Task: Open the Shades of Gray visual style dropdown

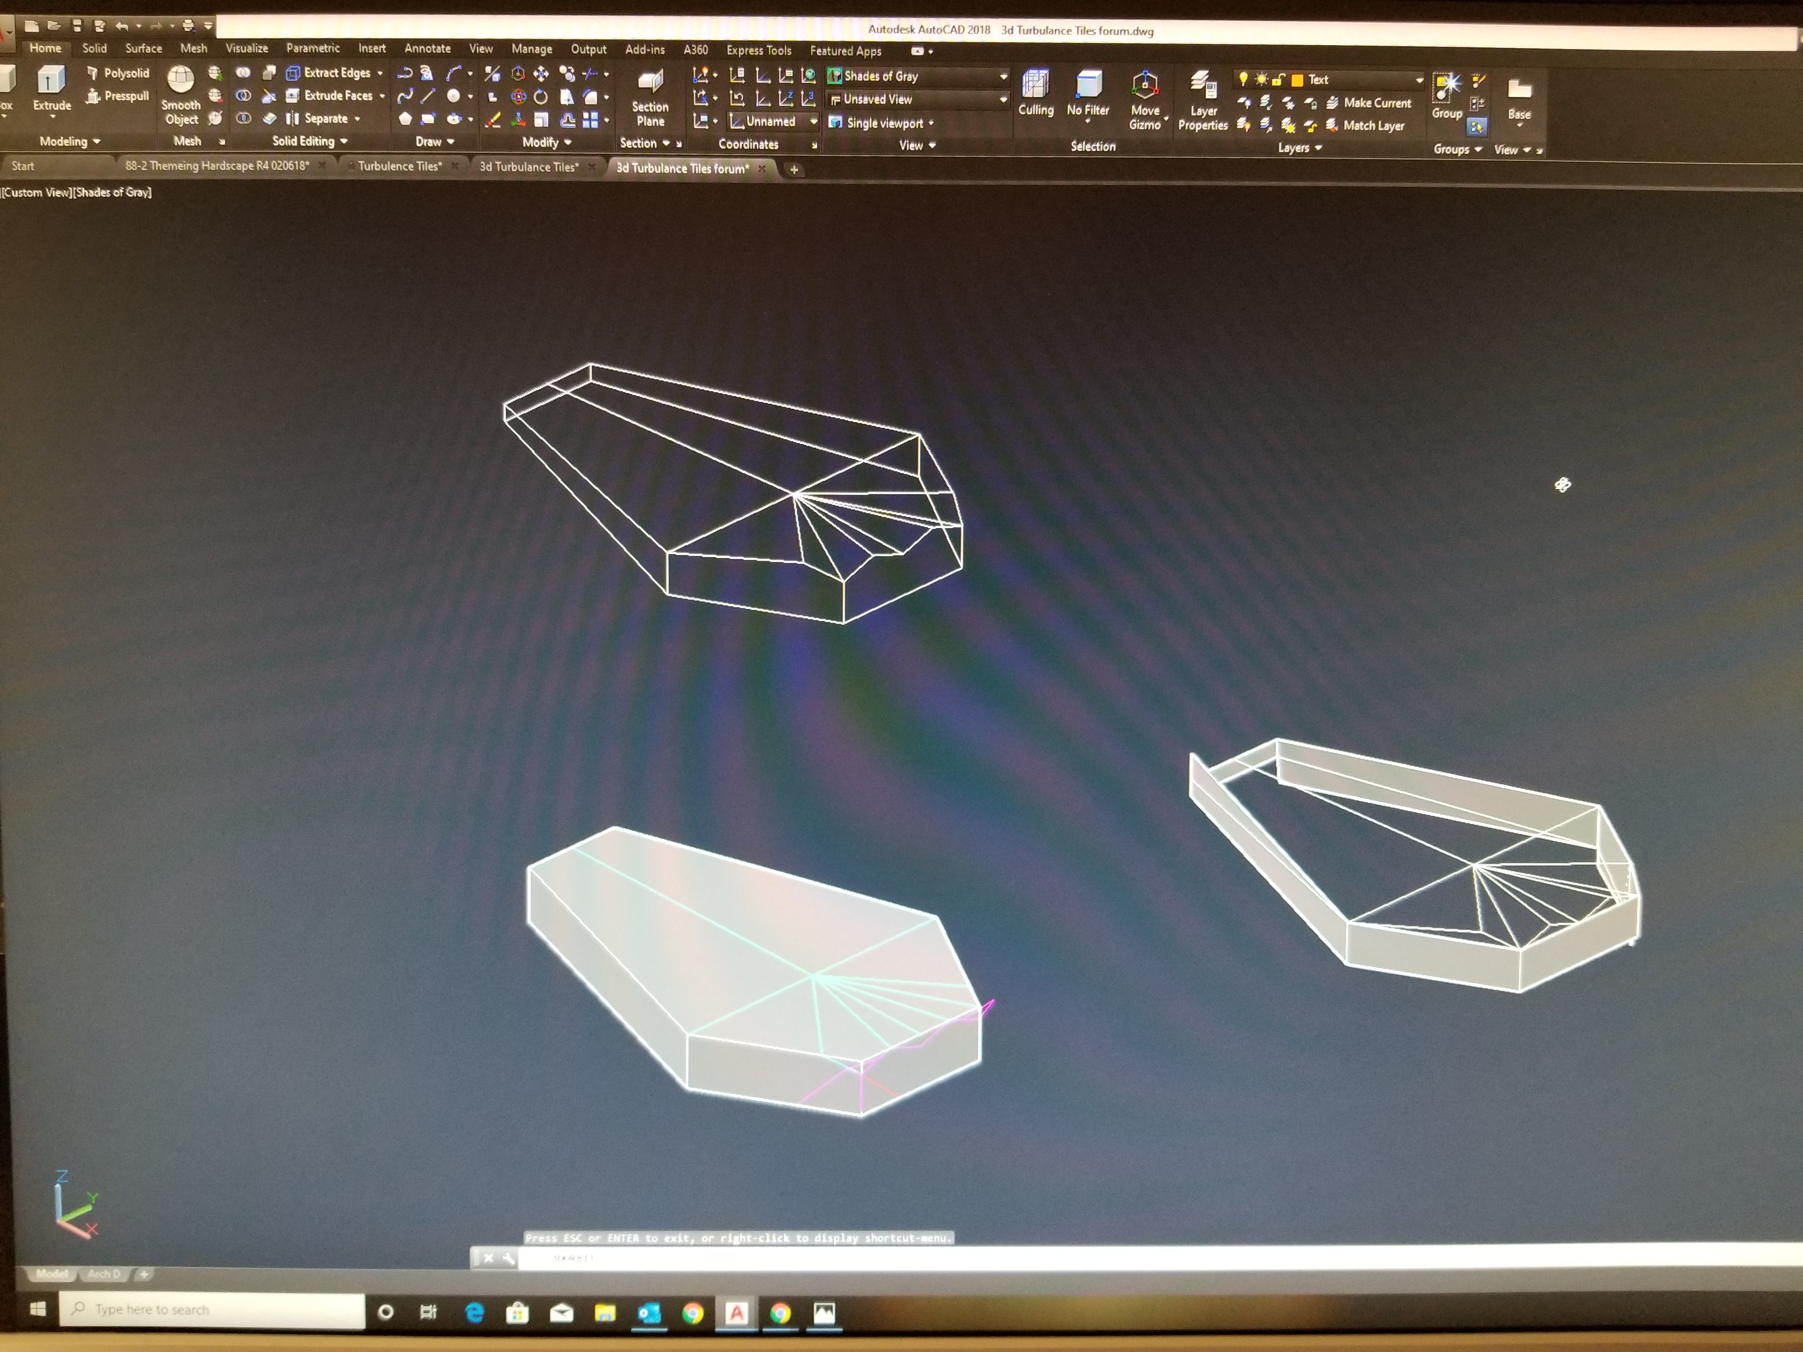Action: (1003, 76)
